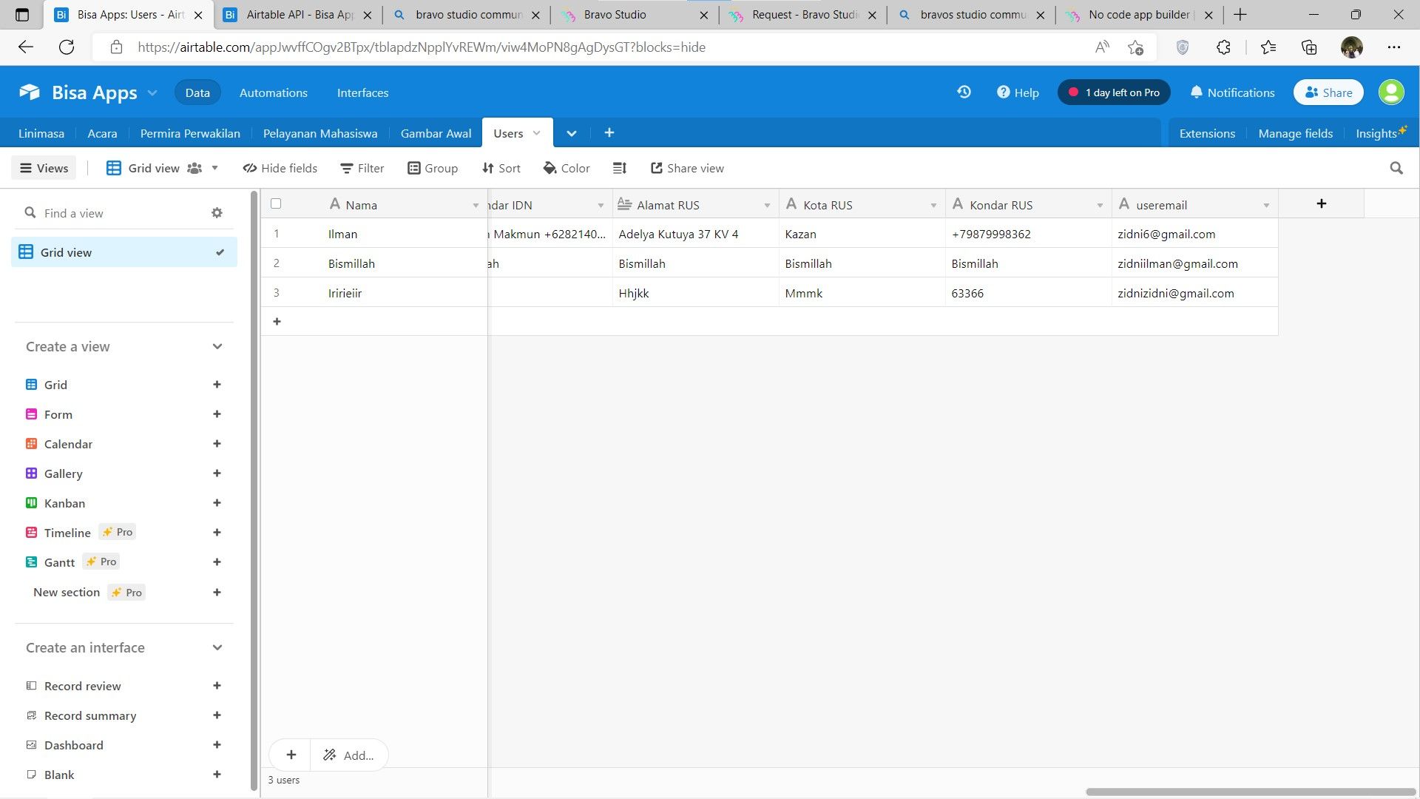Click the browser address bar URL
1420x799 pixels.
(422, 47)
